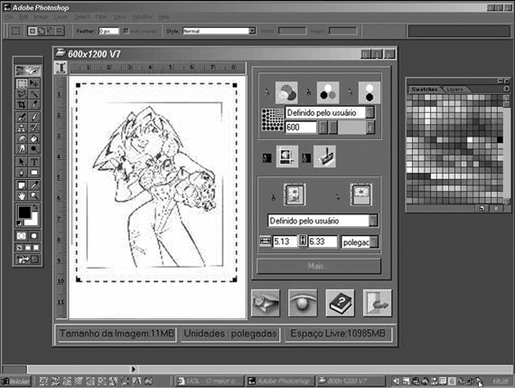Select the Airbrush tool

tap(22, 117)
